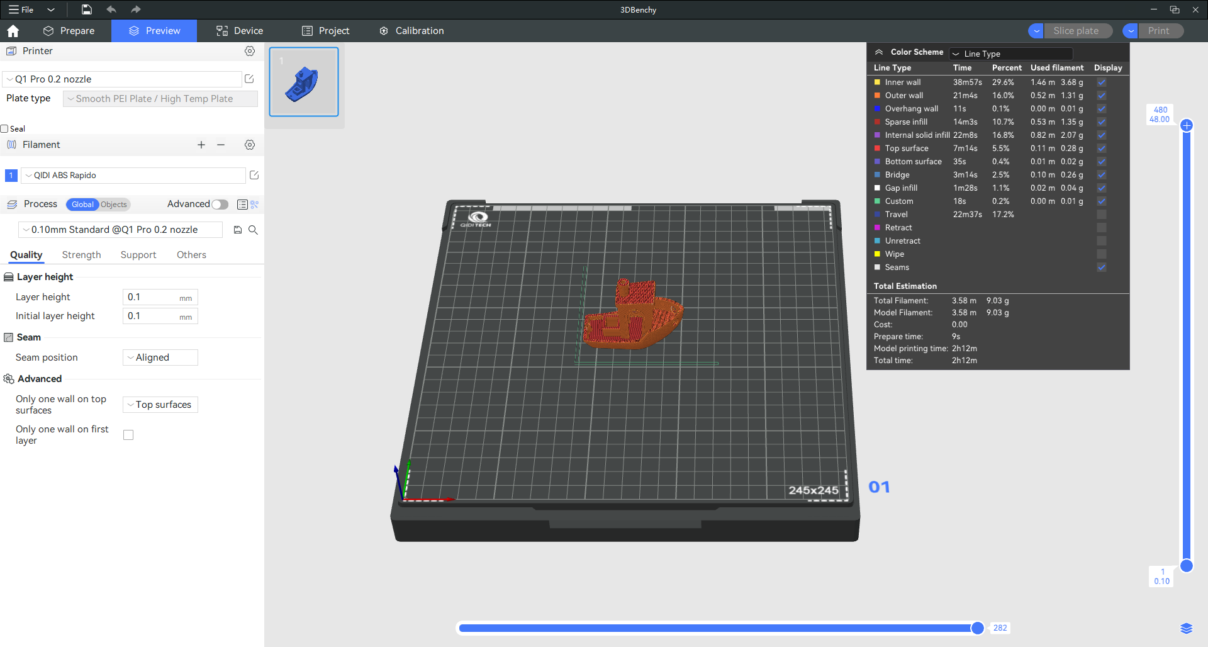Edit the Q1 Pro 0.2 nozzle printer preset
This screenshot has width=1208, height=647.
click(249, 79)
